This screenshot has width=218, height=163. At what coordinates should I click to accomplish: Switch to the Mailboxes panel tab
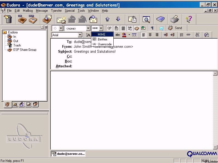(x=8, y=104)
